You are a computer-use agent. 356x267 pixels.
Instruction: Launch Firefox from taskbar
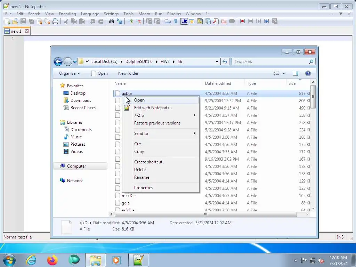click(x=52, y=260)
